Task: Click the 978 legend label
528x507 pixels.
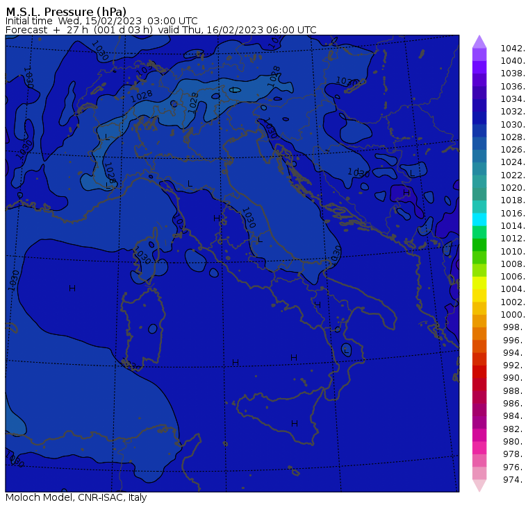Action: (514, 454)
